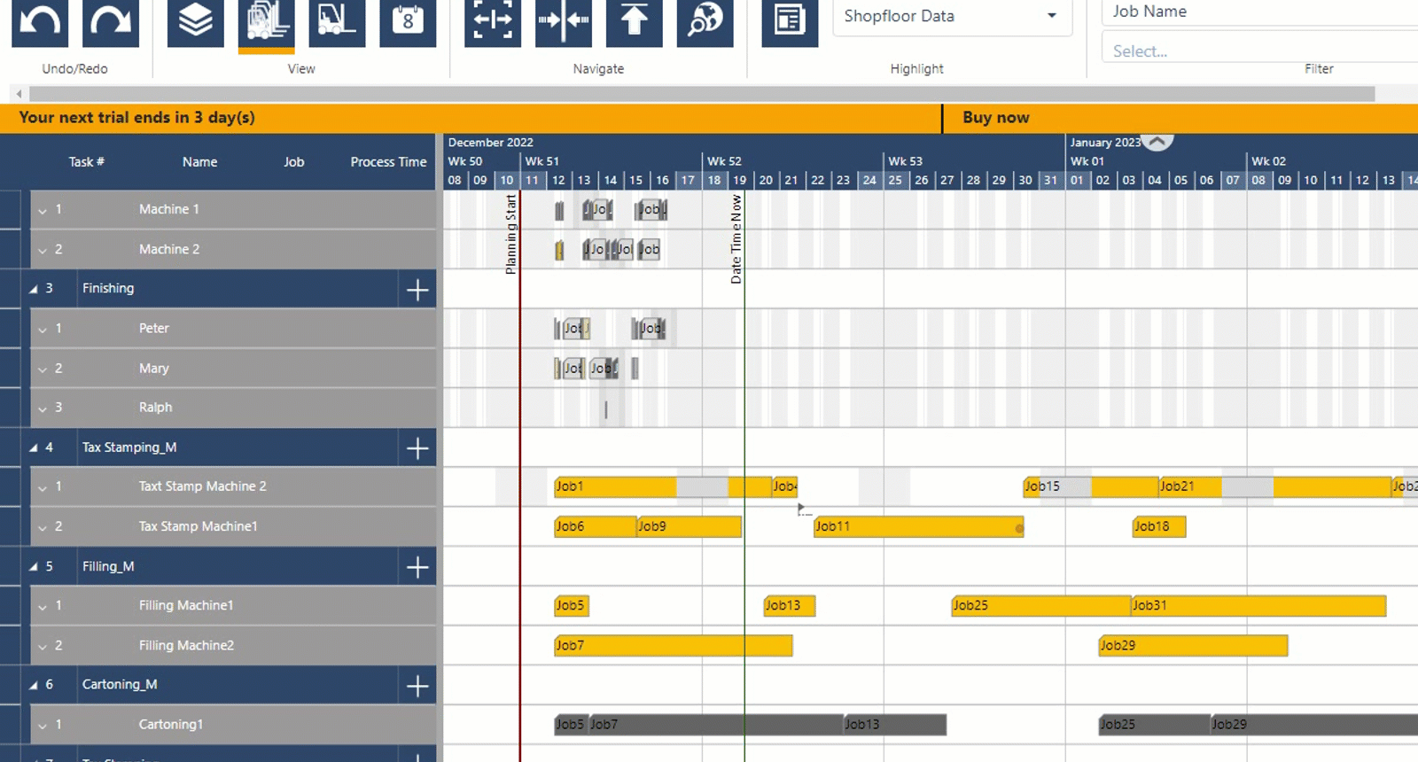Open the stacked layers view icon

(x=196, y=21)
